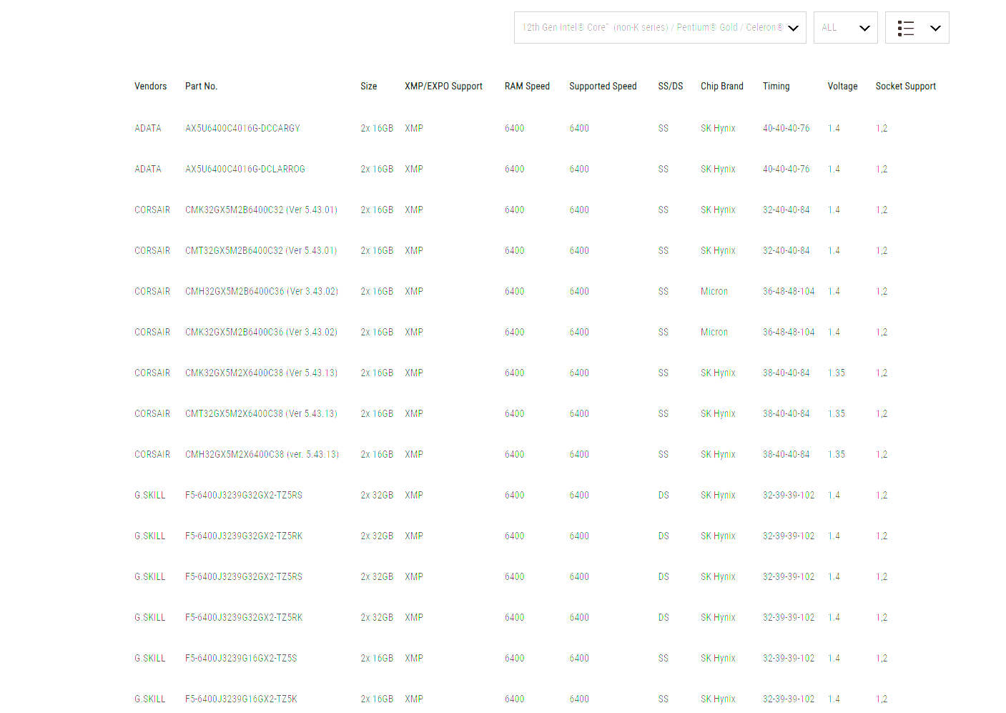Expand the ALL filter dropdown
Viewport: 1006px width, 713px height.
click(x=845, y=28)
